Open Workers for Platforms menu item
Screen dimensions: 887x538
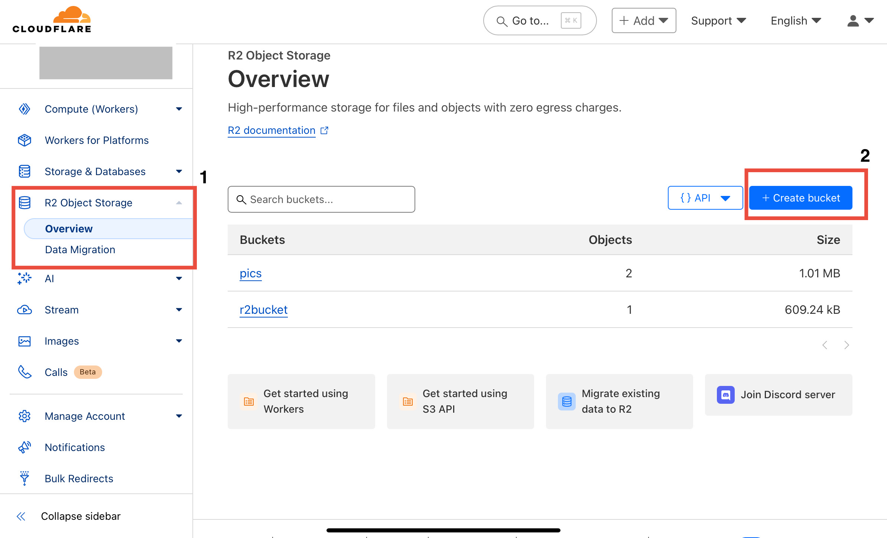click(x=97, y=140)
